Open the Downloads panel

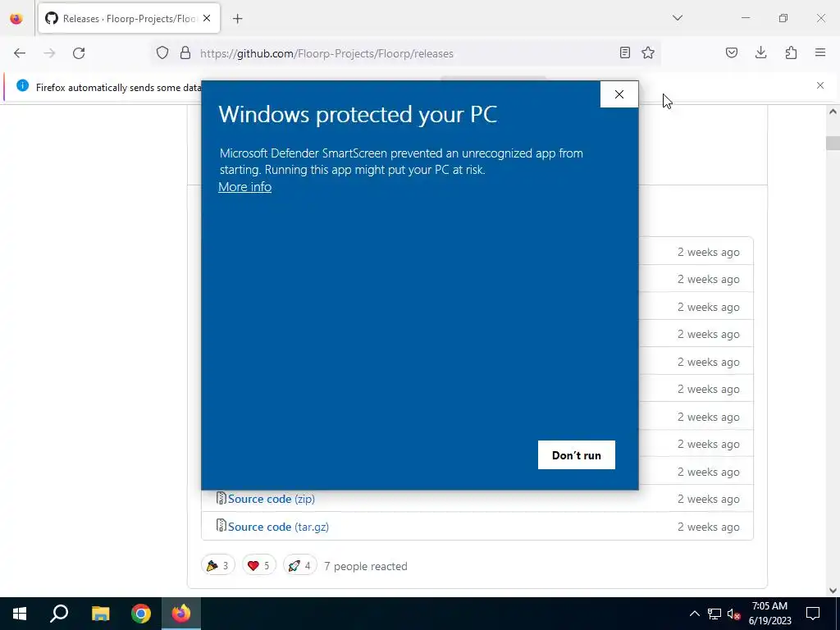point(760,52)
